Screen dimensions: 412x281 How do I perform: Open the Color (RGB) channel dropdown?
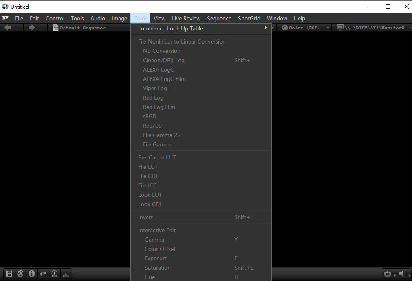coord(306,28)
